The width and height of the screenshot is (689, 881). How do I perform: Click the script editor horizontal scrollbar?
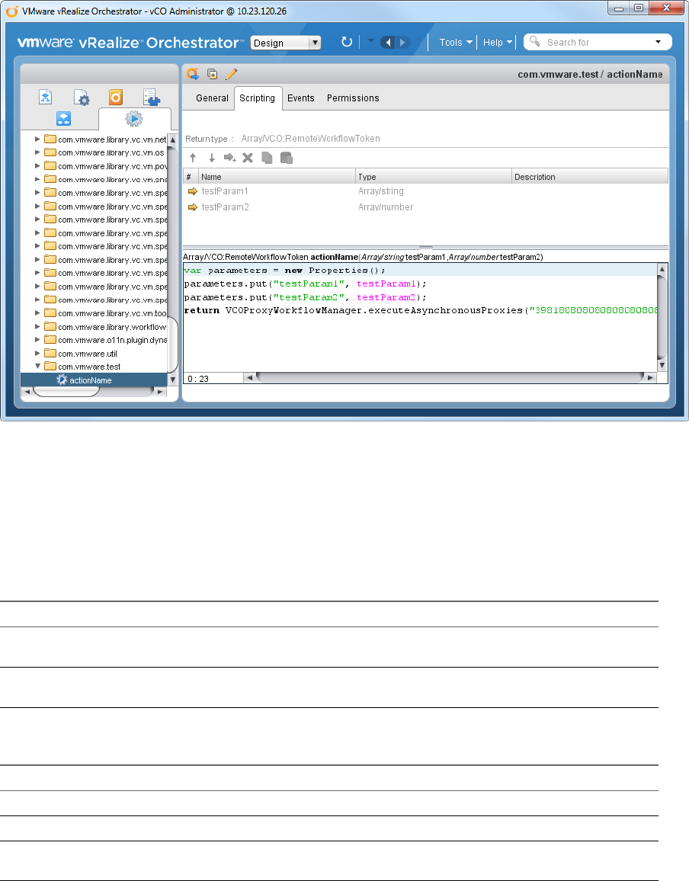point(450,377)
